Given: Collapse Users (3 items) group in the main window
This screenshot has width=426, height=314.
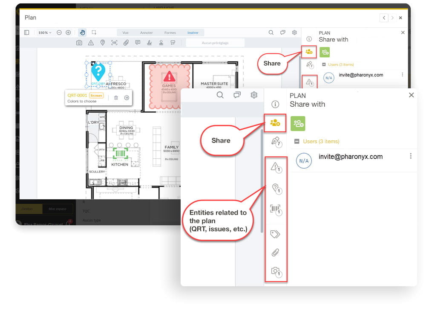Looking at the screenshot, I should point(324,64).
